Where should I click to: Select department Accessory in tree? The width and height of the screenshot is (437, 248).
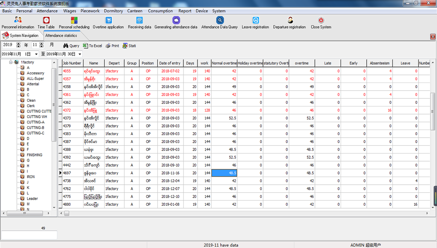pyautogui.click(x=36, y=73)
